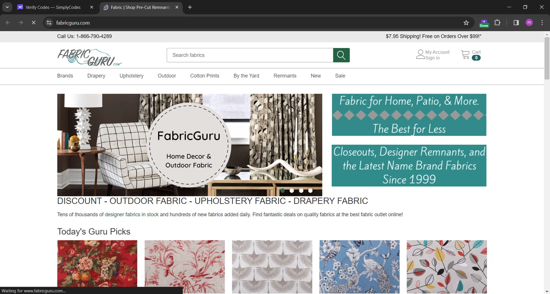550x294 pixels.
Task: View site information icon in address bar
Action: coord(49,23)
